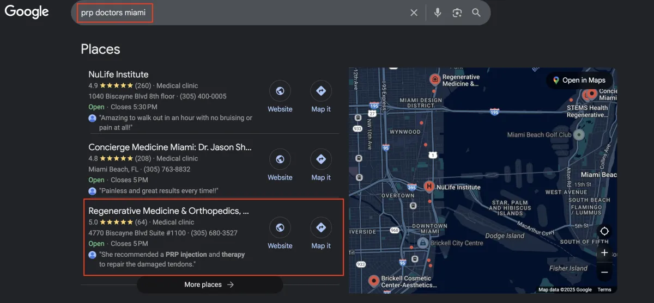Click the reviewer avatar beside NuLife's review
This screenshot has height=303, width=654.
92,118
